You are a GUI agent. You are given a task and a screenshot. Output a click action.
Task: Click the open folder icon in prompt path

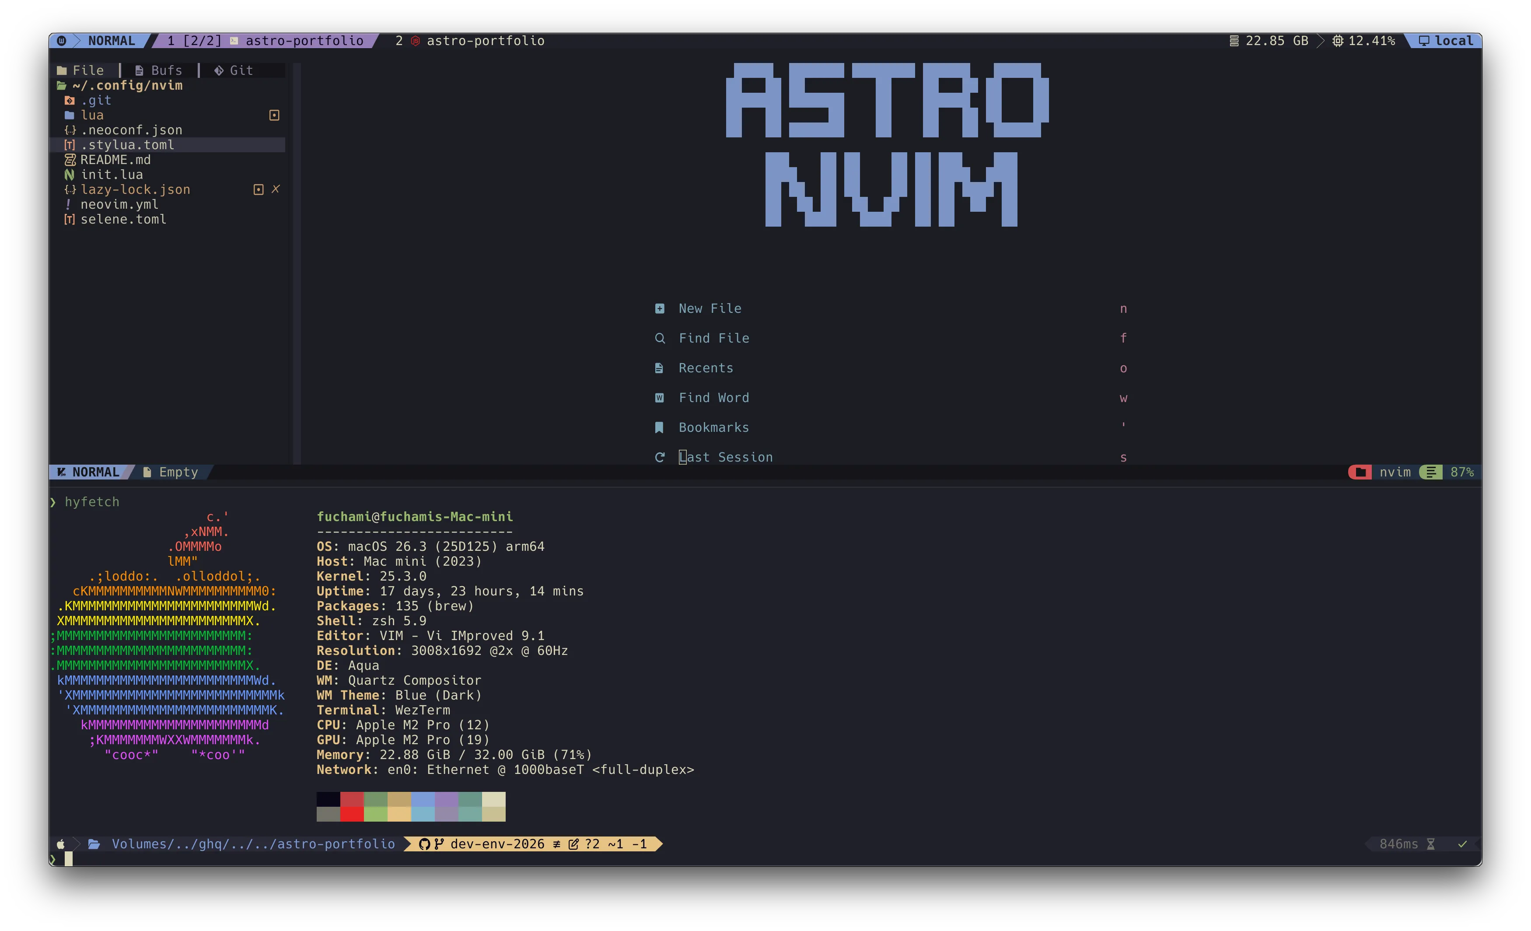94,844
